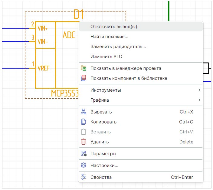Choose Изменить УГО menu item
This screenshot has height=190, width=213.
tap(106, 57)
